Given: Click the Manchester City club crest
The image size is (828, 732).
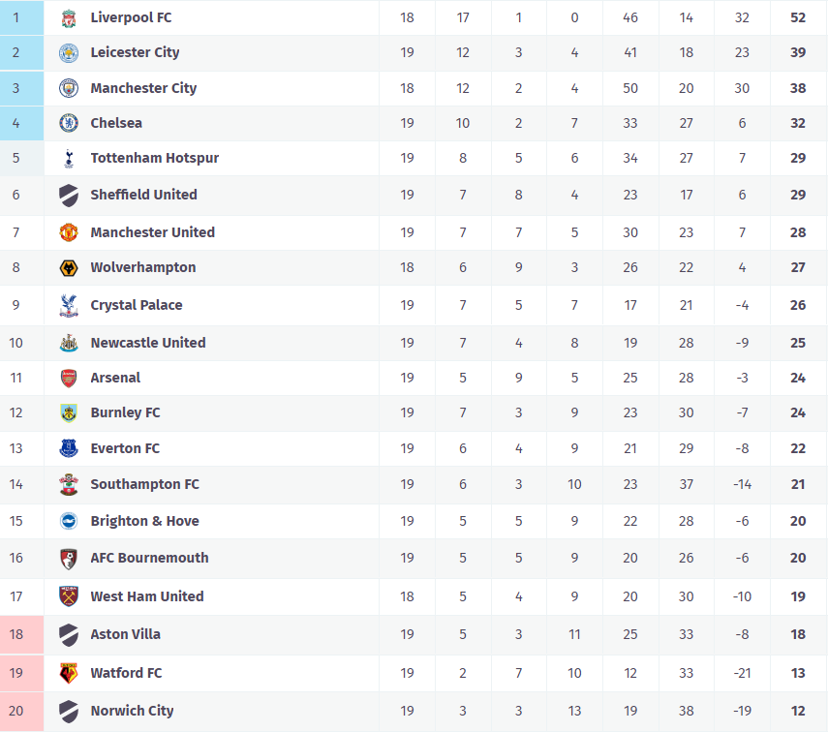Looking at the screenshot, I should (x=69, y=88).
